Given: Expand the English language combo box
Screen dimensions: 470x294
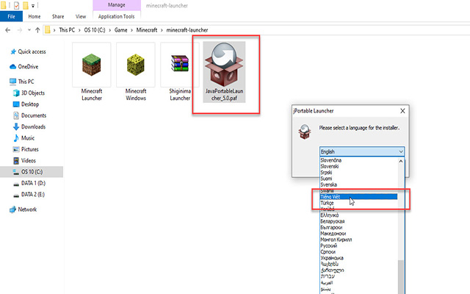Looking at the screenshot, I should coord(361,151).
